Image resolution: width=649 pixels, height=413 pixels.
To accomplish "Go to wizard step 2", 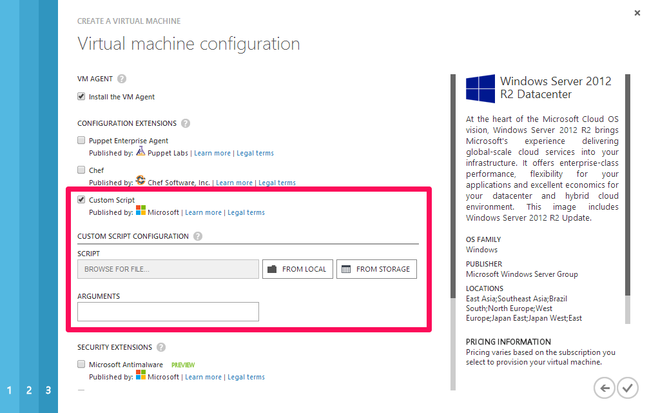I will [29, 390].
